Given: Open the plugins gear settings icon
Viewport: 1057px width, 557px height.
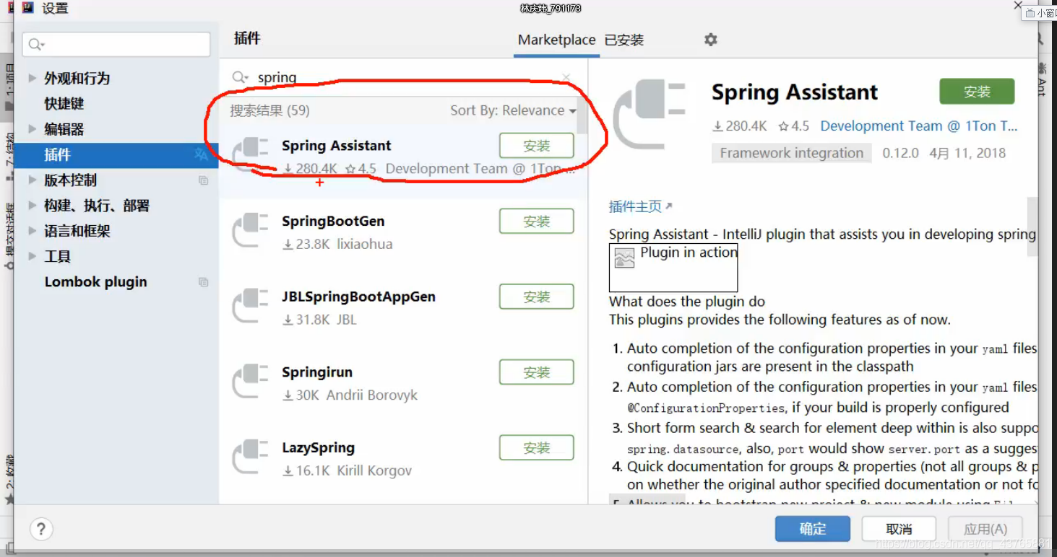Looking at the screenshot, I should point(711,40).
